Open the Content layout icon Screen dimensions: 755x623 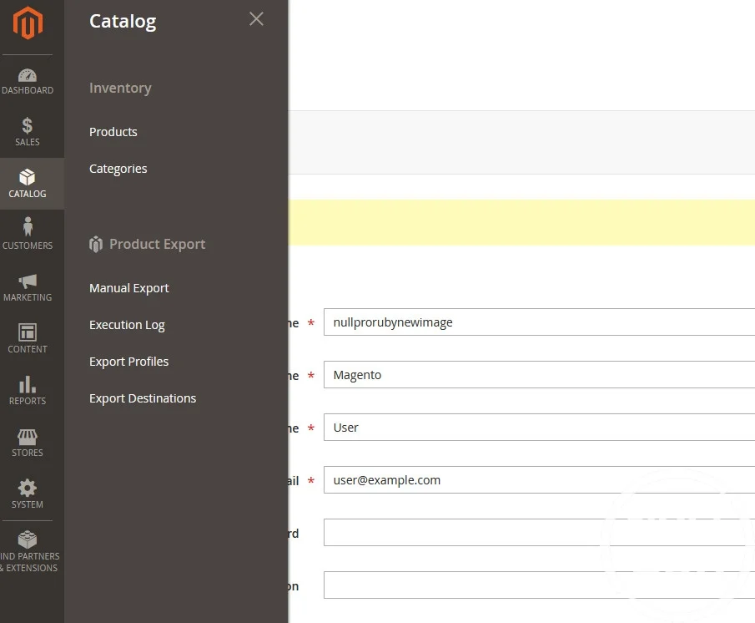28,333
